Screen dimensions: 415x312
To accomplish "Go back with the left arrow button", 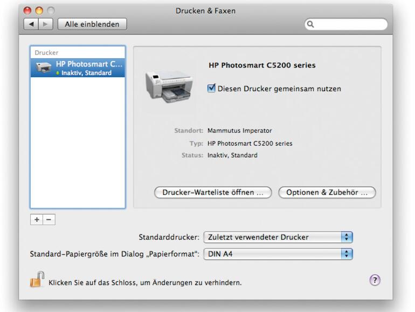I will pos(32,24).
